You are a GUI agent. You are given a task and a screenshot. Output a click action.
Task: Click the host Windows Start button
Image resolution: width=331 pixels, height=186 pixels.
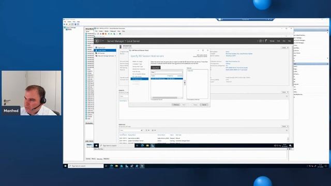coord(66,166)
